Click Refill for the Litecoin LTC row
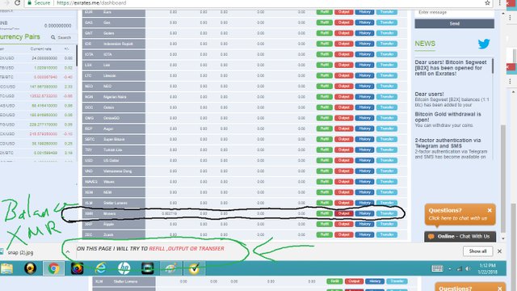Screen dimensions: 517x291 click(x=325, y=75)
